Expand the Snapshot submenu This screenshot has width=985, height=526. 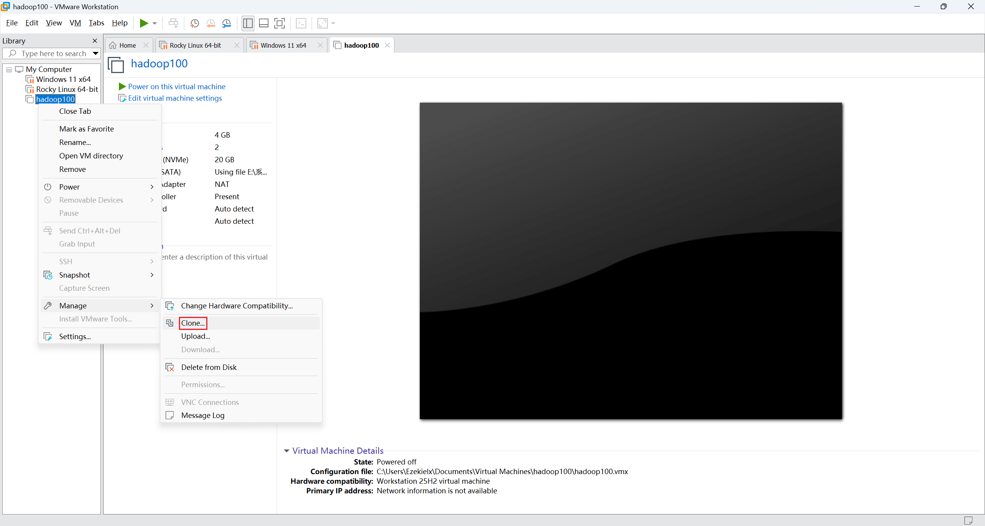click(x=100, y=275)
